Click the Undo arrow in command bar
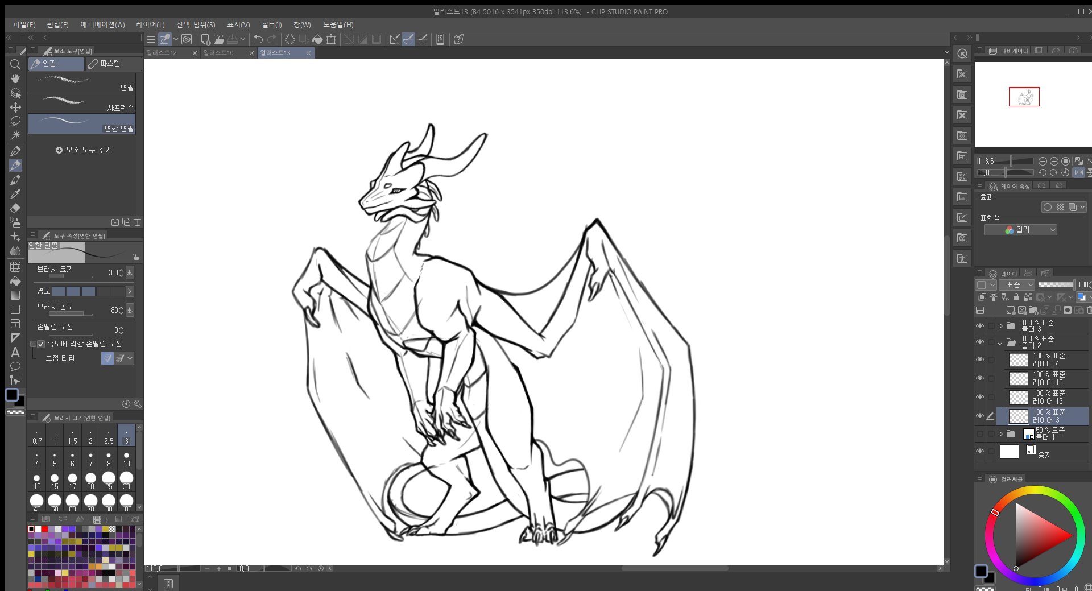The height and width of the screenshot is (591, 1092). [258, 39]
